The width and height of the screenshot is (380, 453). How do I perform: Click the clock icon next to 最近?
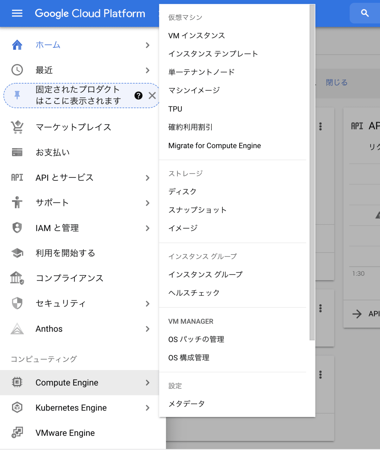[17, 70]
